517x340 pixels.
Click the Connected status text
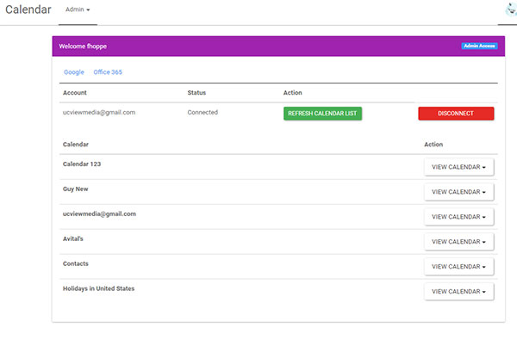[202, 113]
